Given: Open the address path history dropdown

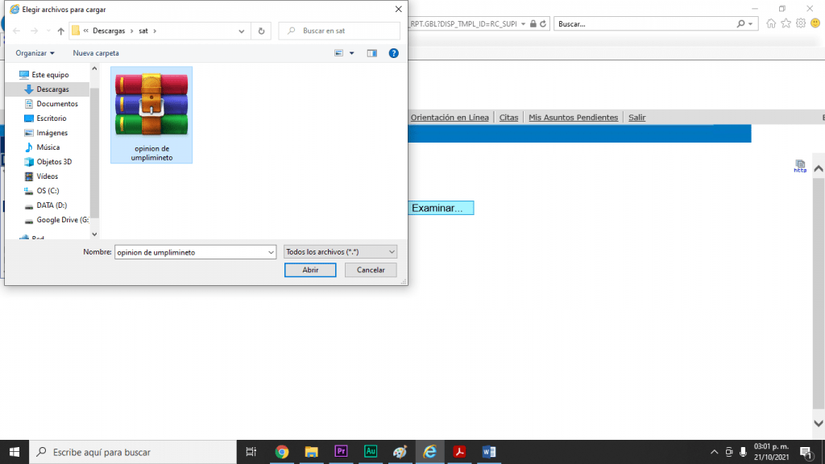Looking at the screenshot, I should [x=242, y=31].
